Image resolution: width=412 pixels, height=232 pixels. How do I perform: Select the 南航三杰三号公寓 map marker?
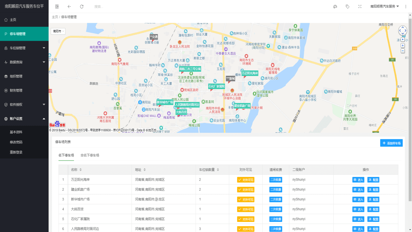tap(190, 69)
